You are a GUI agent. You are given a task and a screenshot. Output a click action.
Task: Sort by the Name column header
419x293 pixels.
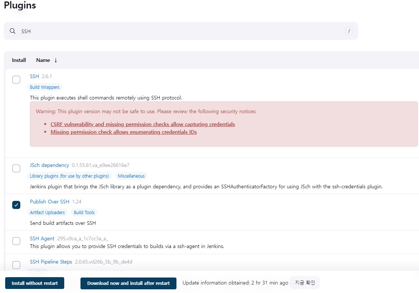43,60
